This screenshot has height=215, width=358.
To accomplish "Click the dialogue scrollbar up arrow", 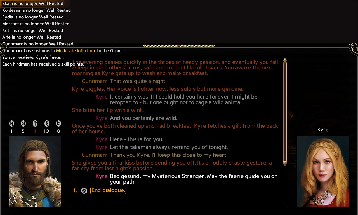I will click(285, 60).
